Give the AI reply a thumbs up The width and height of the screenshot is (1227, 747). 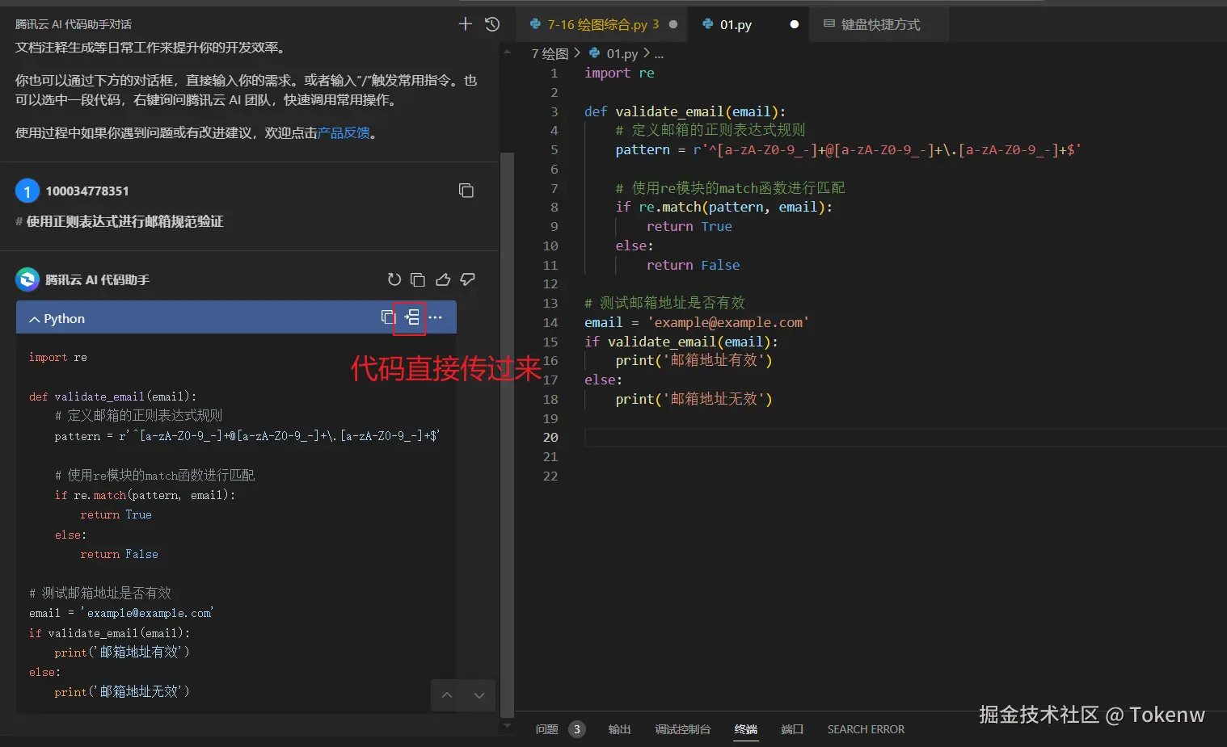point(443,279)
